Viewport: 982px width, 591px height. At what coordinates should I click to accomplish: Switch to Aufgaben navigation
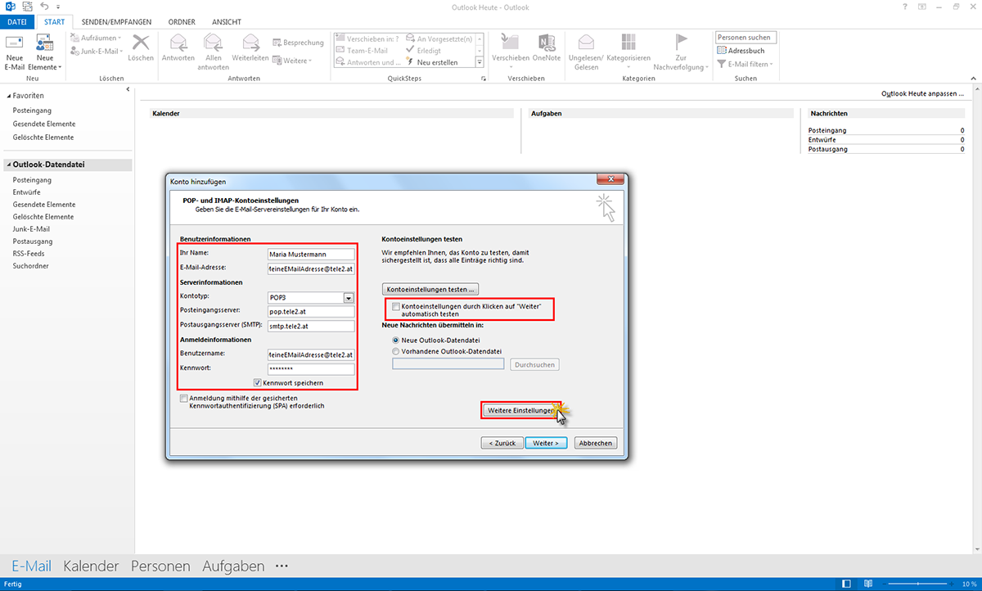click(x=233, y=566)
